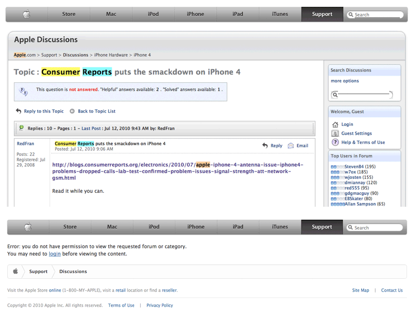The width and height of the screenshot is (413, 315).
Task: Click the Privacy Policy footer link
Action: [x=159, y=305]
